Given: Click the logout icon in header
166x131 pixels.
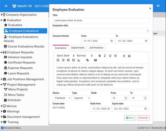Looking at the screenshot, I should pyautogui.click(x=158, y=6).
